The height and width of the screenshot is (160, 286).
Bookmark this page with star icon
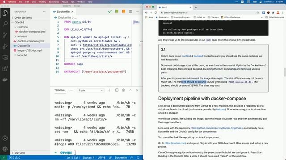click(x=257, y=12)
